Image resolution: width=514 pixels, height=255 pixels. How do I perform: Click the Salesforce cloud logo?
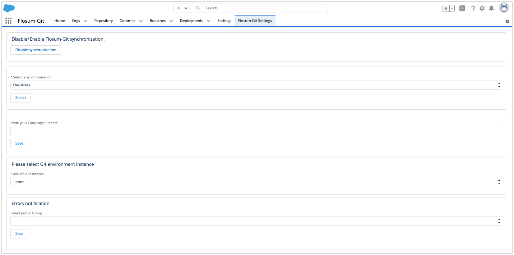point(9,8)
